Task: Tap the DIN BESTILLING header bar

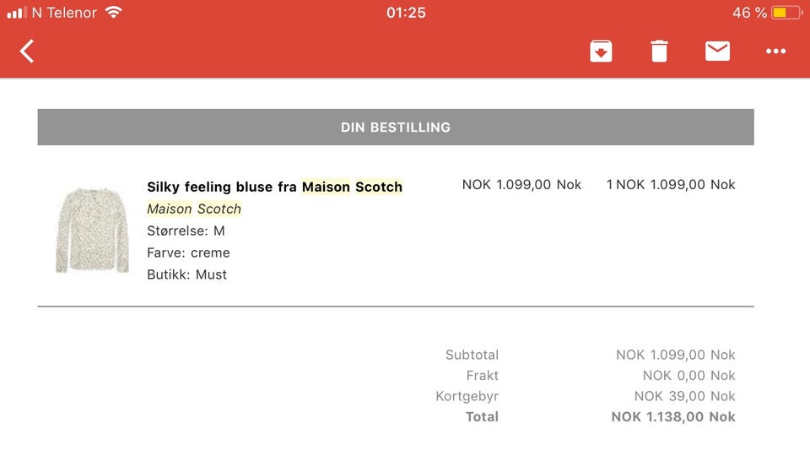Action: pos(395,128)
